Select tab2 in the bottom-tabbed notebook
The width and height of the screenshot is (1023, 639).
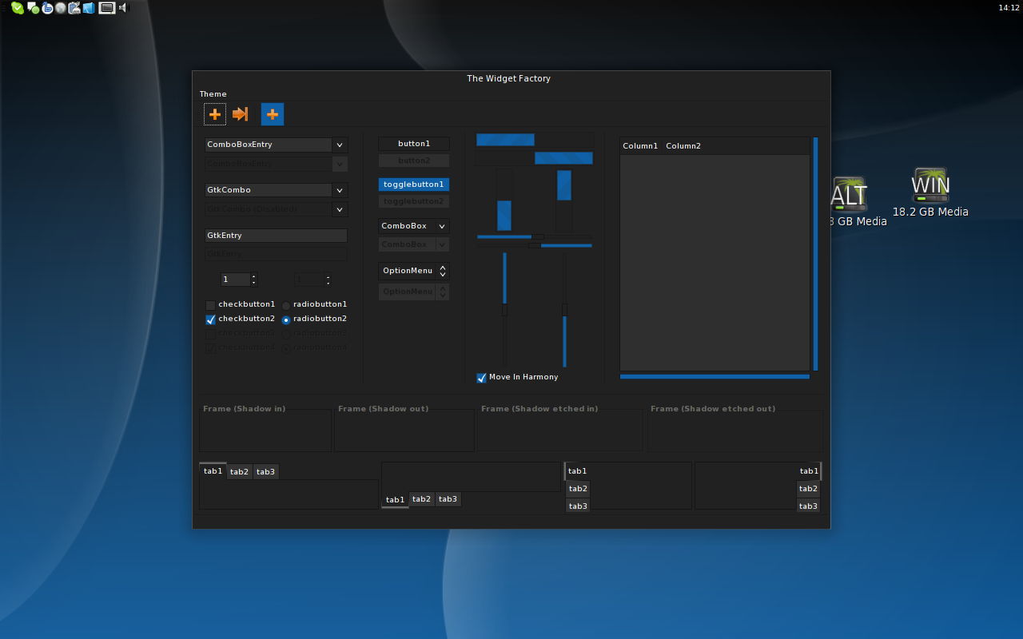coord(421,499)
